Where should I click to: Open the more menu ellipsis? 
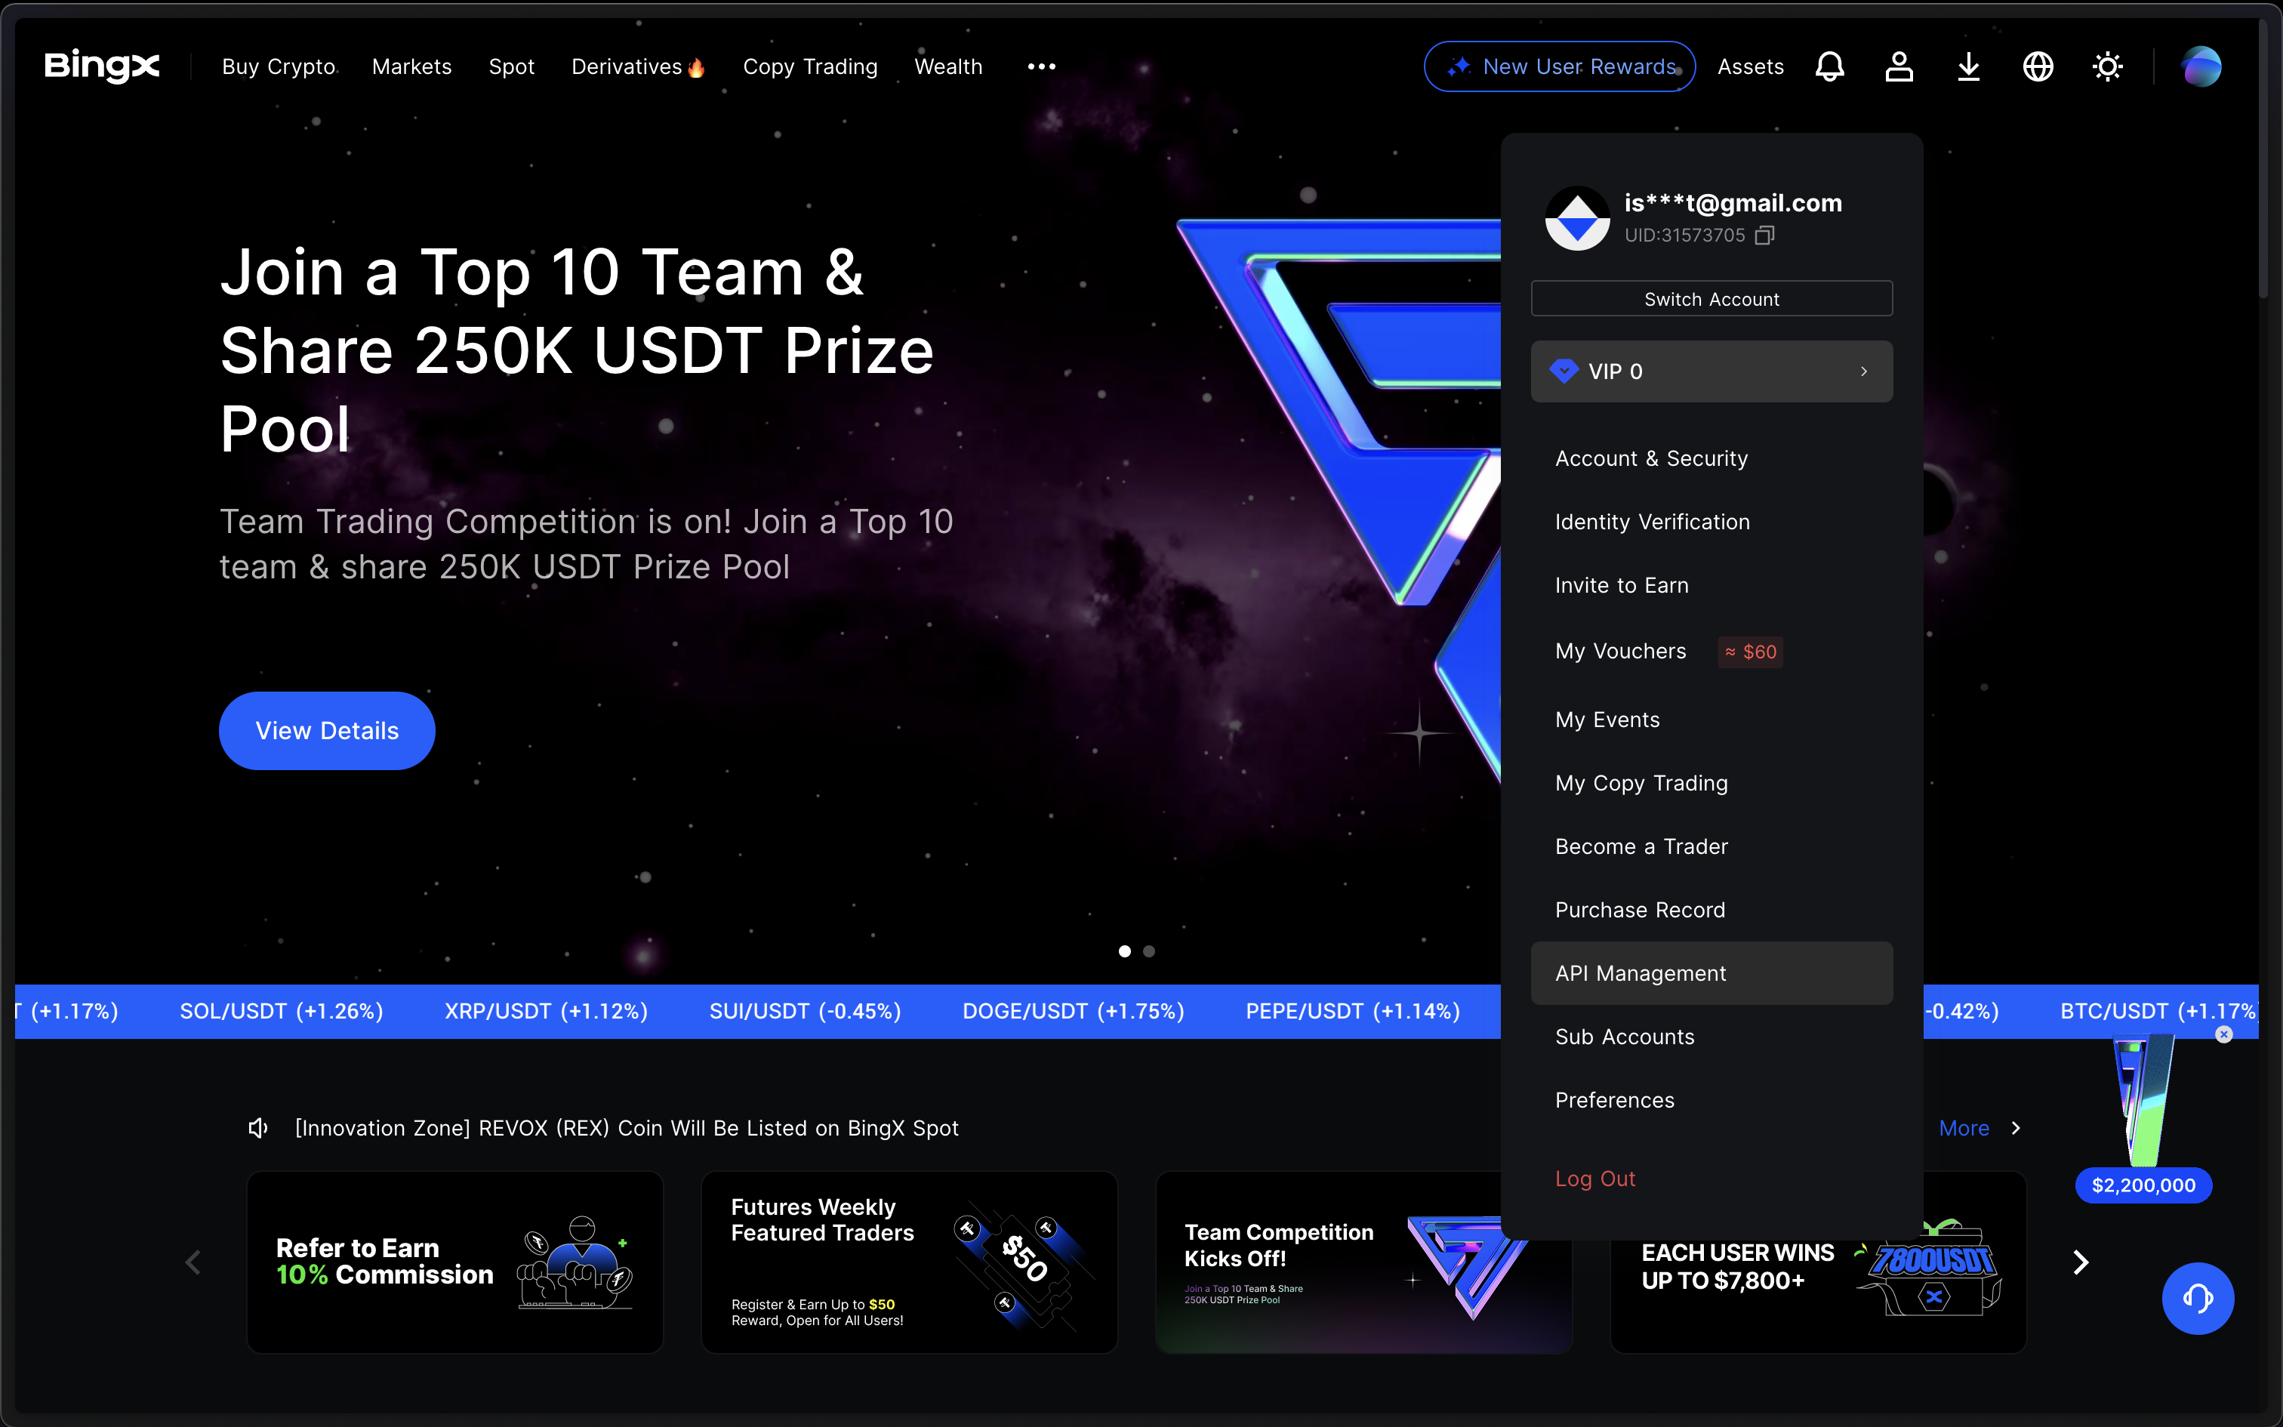pos(1042,66)
